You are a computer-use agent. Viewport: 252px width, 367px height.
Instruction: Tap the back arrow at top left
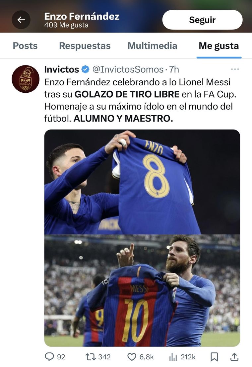pyautogui.click(x=21, y=20)
